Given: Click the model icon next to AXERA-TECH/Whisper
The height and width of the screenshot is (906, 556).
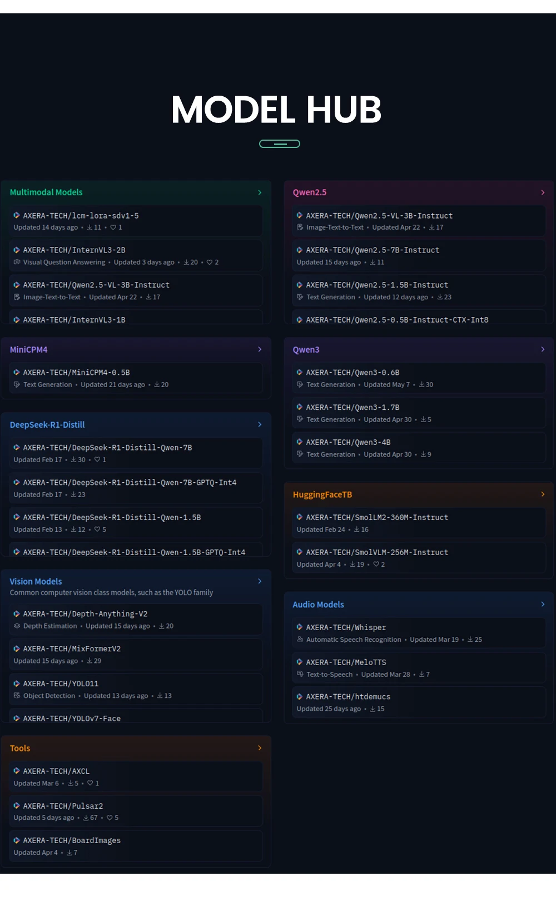Looking at the screenshot, I should 300,627.
